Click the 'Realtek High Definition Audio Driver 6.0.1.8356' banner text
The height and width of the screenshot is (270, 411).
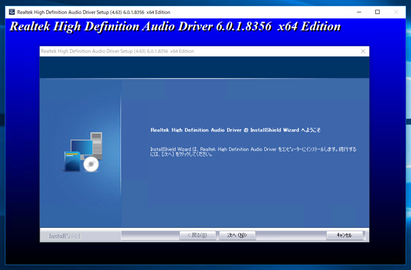pos(175,27)
